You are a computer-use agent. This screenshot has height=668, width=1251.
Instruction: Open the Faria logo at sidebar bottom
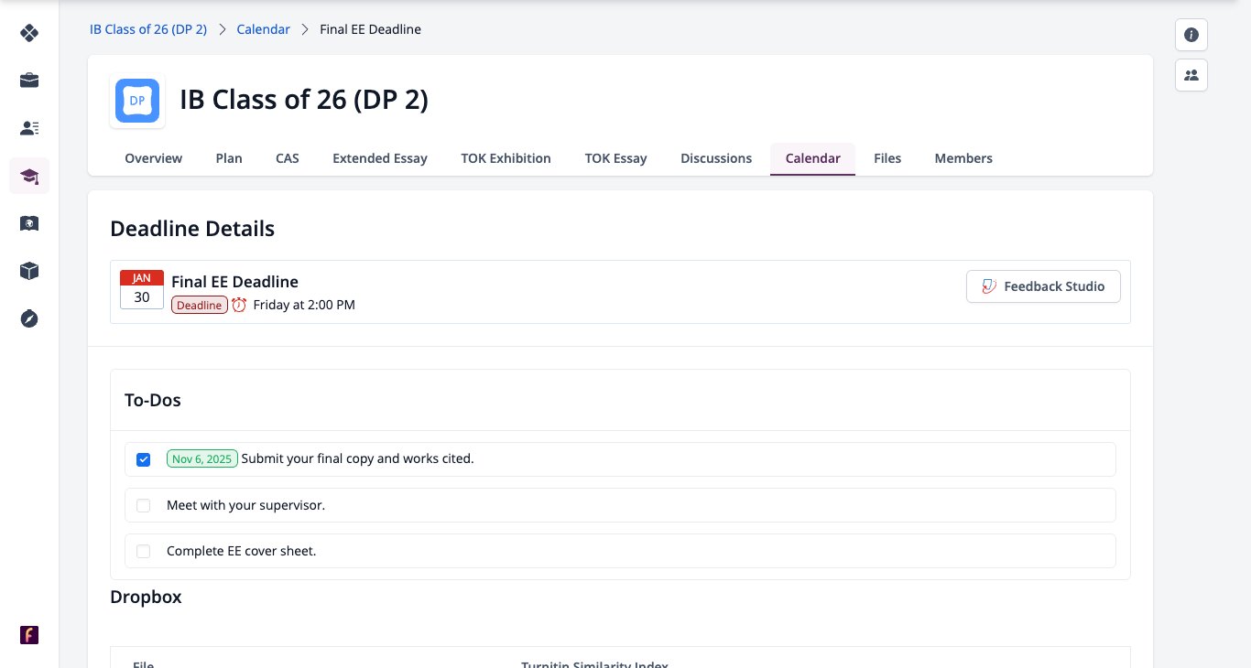pyautogui.click(x=29, y=635)
